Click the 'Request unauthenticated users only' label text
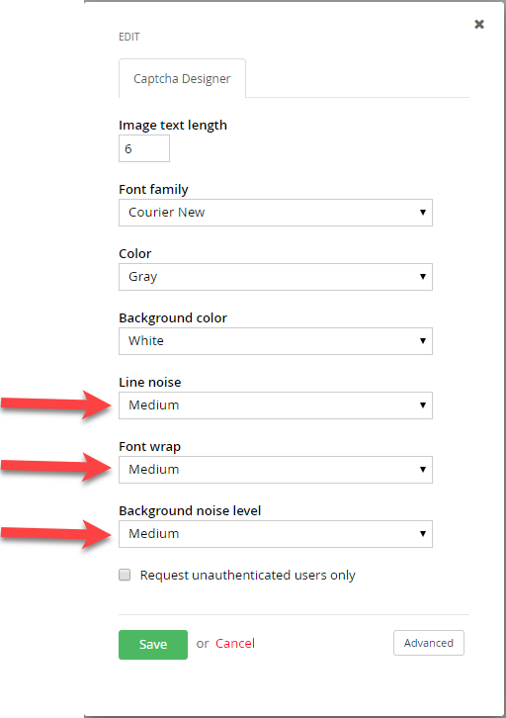This screenshot has width=506, height=718. [247, 576]
